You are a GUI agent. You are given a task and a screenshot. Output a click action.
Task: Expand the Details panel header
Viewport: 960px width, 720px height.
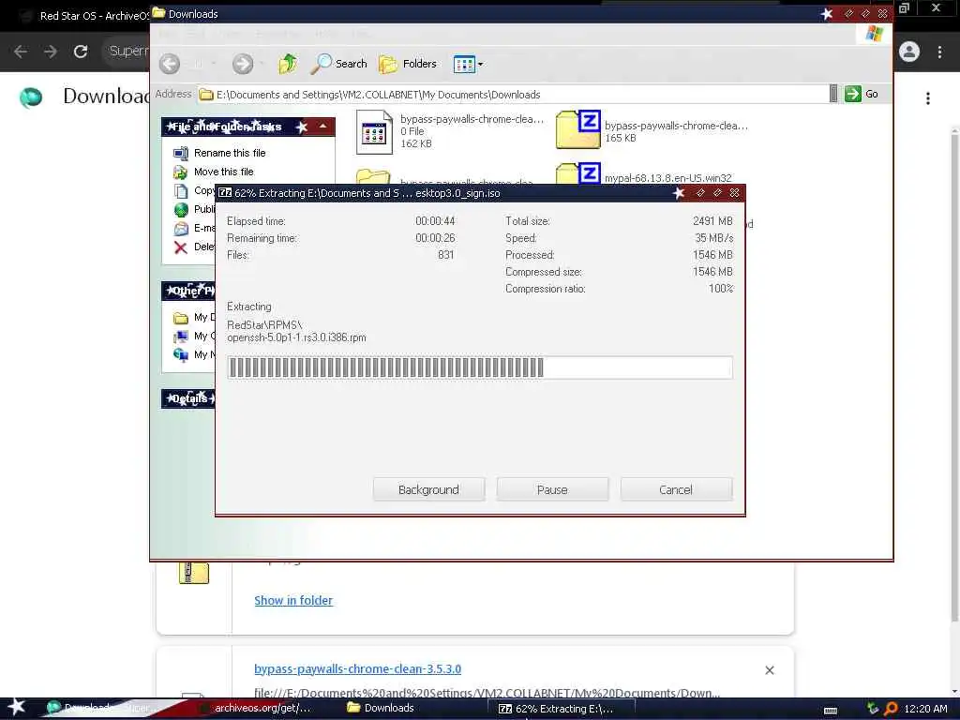click(x=188, y=398)
